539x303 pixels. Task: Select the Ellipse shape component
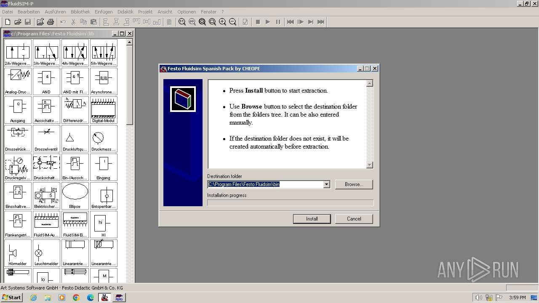point(75,196)
